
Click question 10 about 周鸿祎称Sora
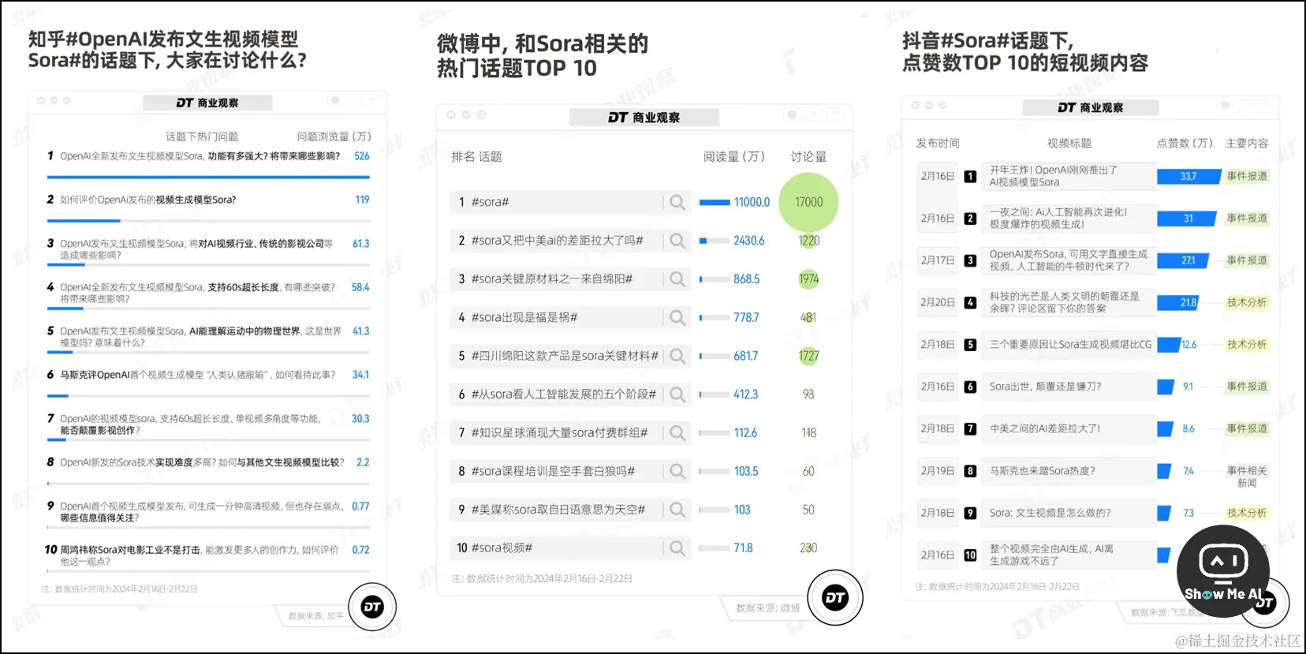pyautogui.click(x=200, y=556)
